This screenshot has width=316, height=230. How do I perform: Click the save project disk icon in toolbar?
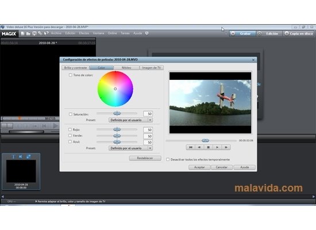click(34, 33)
